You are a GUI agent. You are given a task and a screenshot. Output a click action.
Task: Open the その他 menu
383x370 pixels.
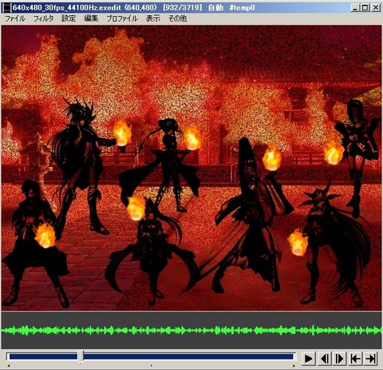click(x=178, y=18)
